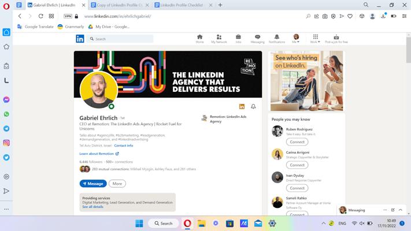Open My Network in LinkedIn nav
This screenshot has height=231, width=411.
(219, 39)
